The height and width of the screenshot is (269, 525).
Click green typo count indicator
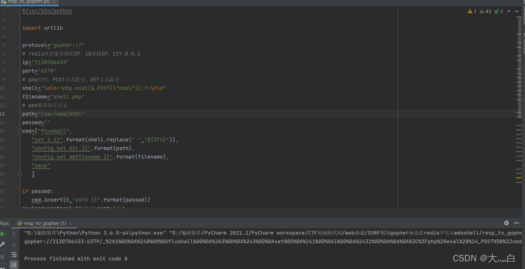click(498, 11)
